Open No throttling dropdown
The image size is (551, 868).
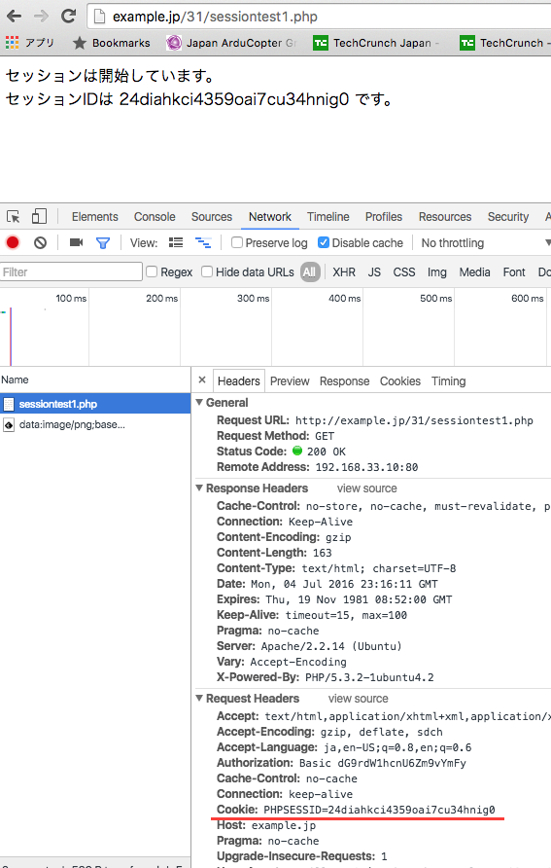[485, 243]
